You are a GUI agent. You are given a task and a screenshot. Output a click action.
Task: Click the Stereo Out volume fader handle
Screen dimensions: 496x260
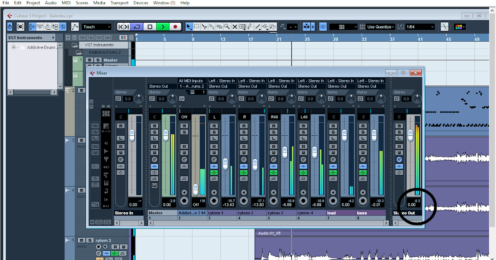click(x=410, y=135)
